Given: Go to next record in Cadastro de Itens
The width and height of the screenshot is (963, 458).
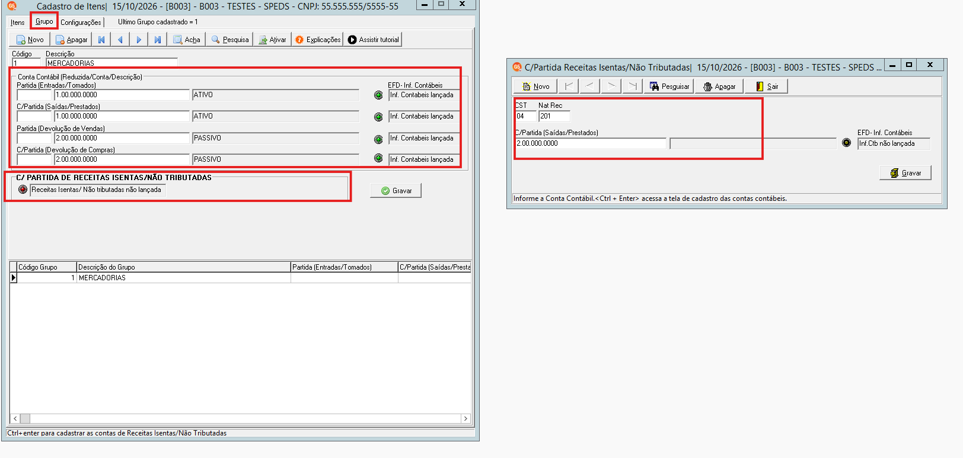Looking at the screenshot, I should point(139,40).
